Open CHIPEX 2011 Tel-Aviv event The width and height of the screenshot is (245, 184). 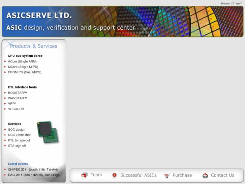click(33, 169)
